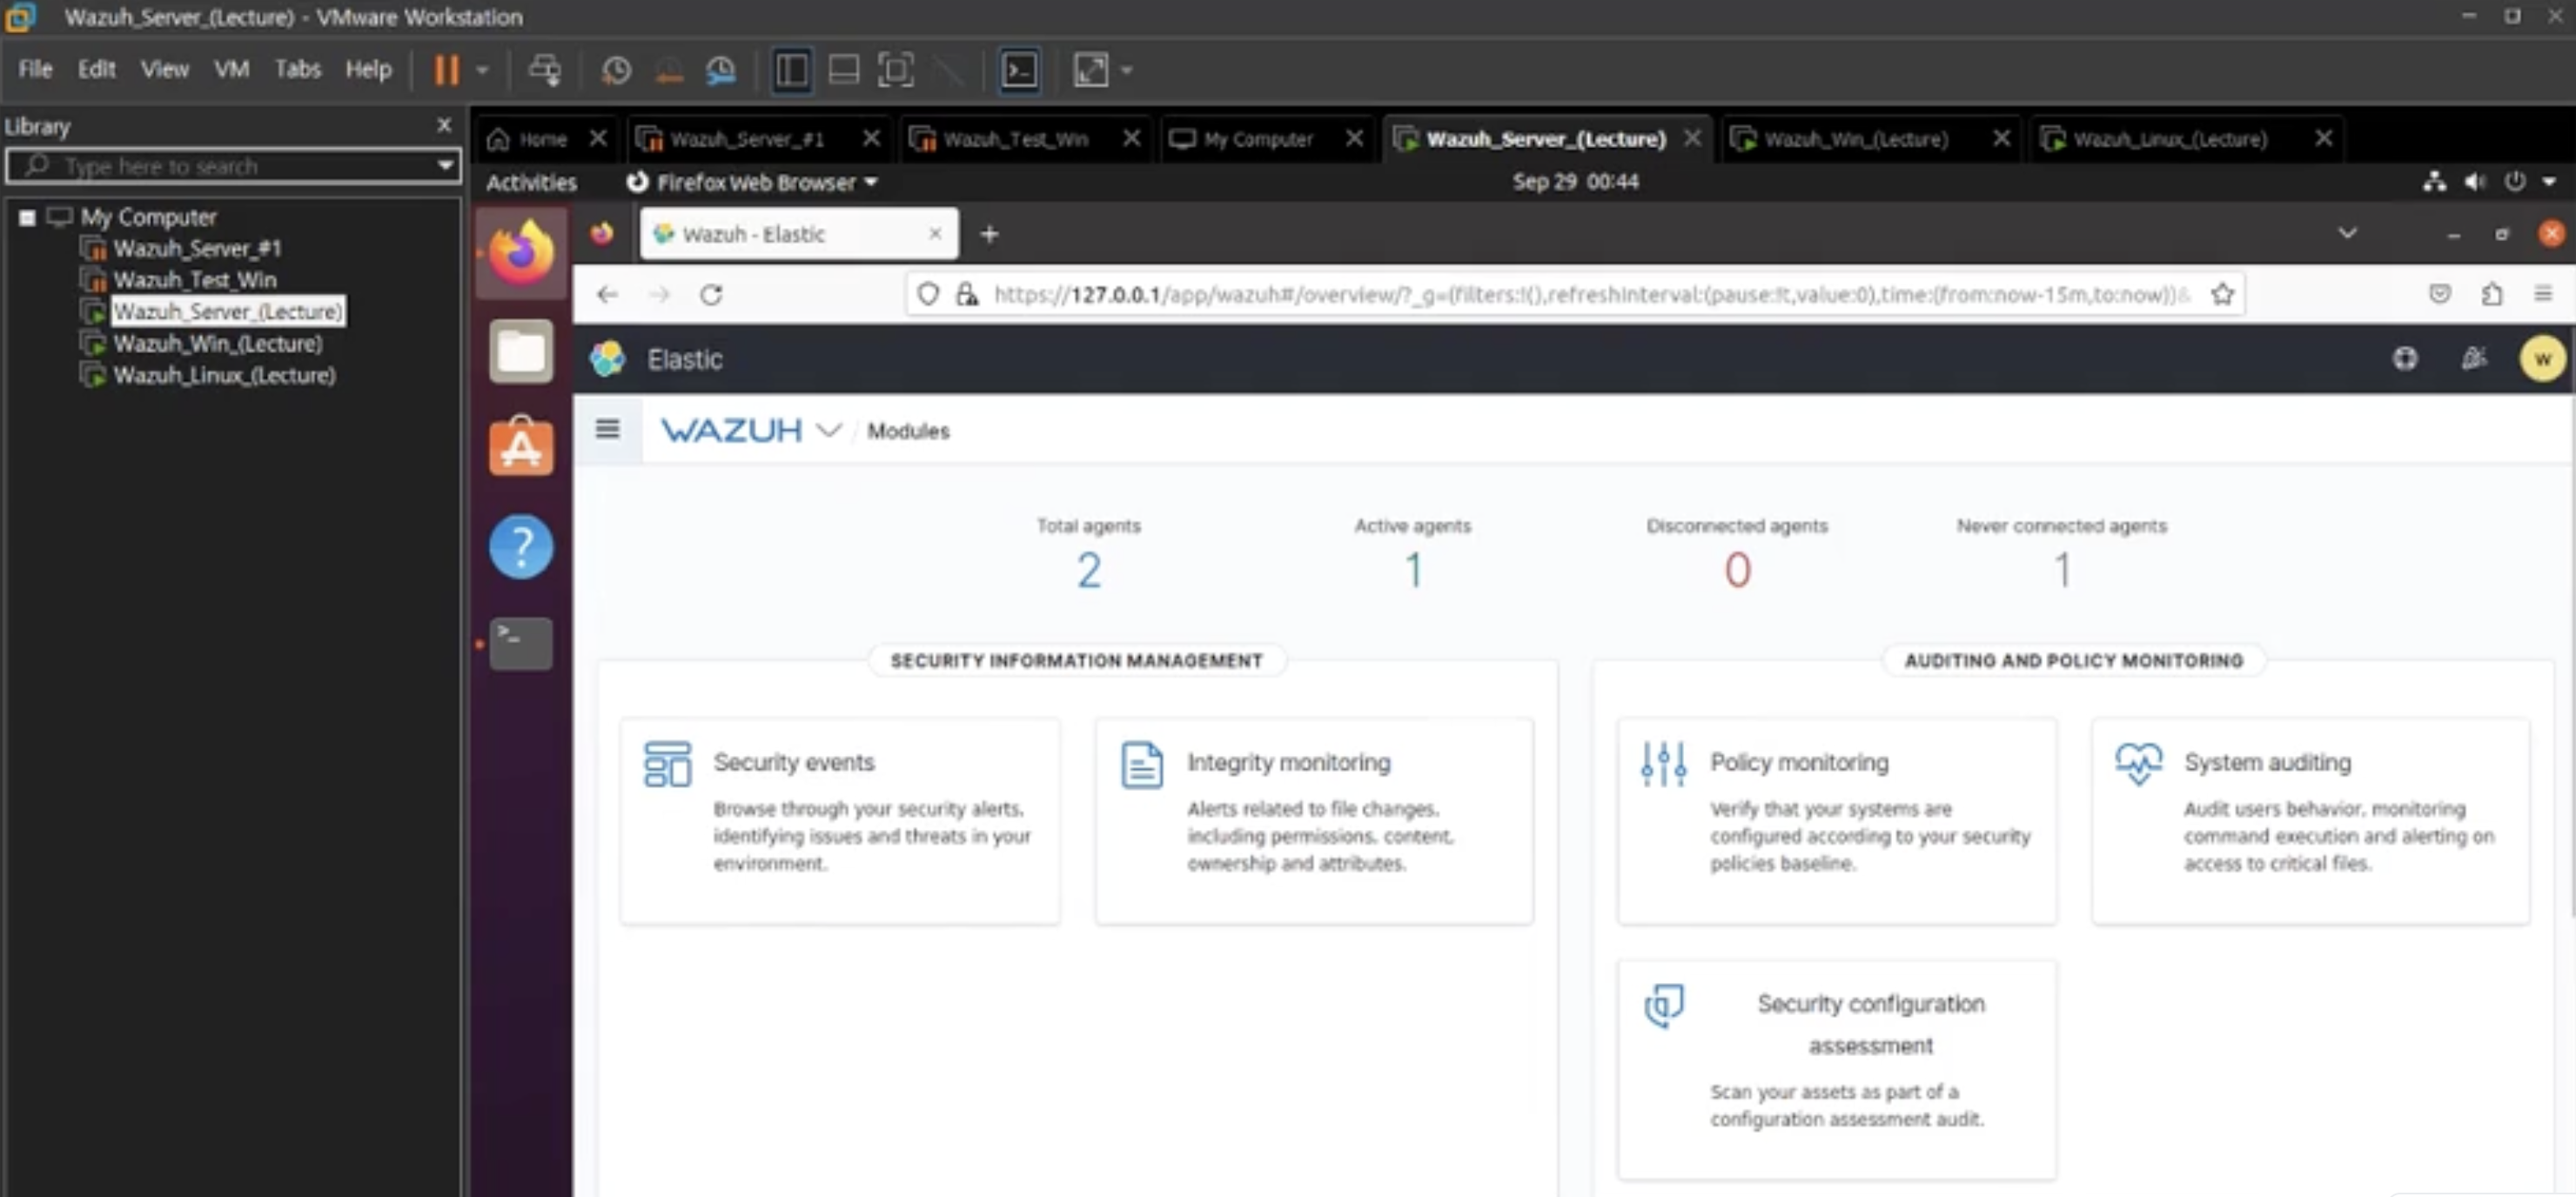This screenshot has height=1197, width=2576.
Task: Open the Firefox Web Browser app menu
Action: click(x=752, y=182)
